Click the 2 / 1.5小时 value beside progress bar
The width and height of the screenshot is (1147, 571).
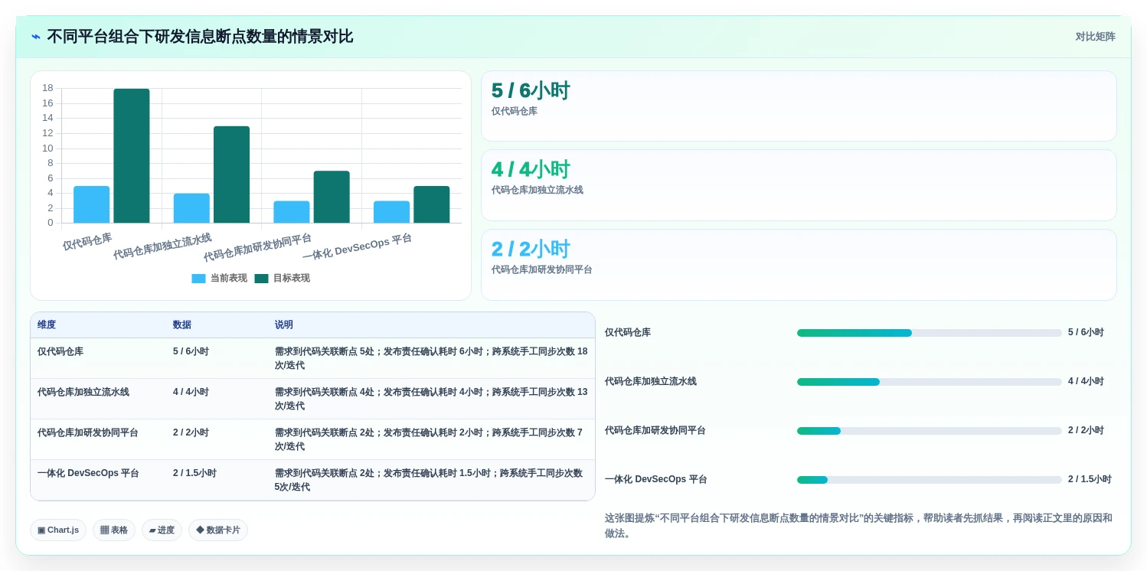(x=1090, y=480)
